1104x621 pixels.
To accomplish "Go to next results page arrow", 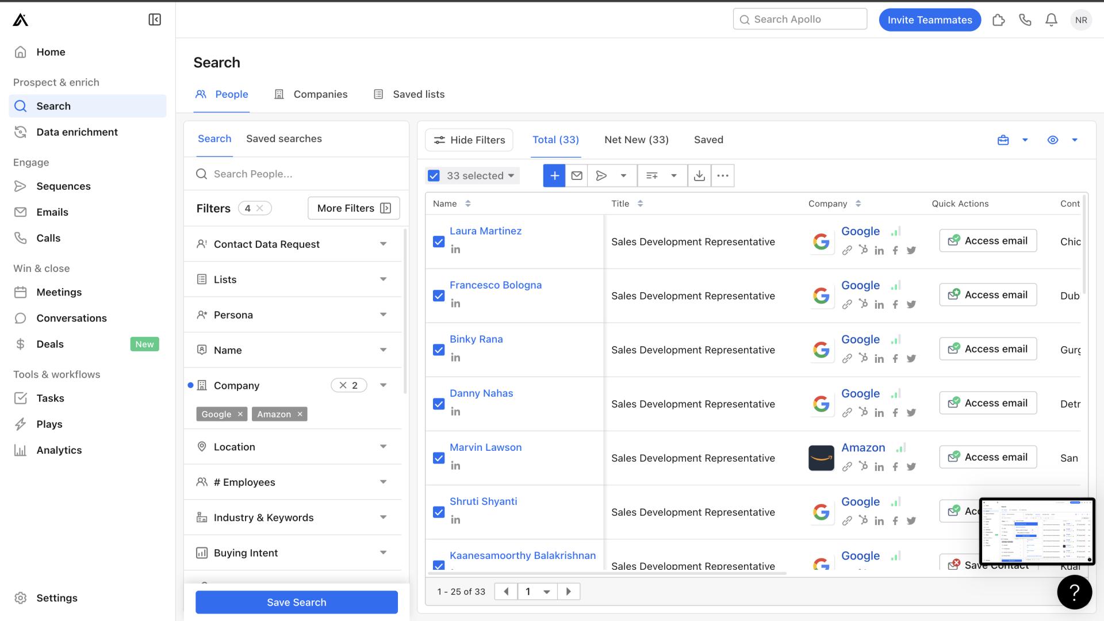I will point(569,591).
